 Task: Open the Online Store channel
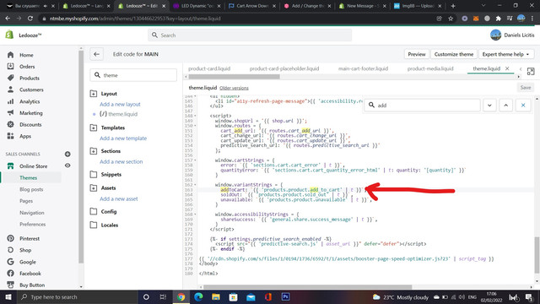pos(33,166)
